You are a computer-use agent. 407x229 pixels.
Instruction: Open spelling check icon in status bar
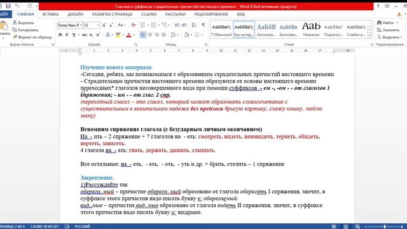pos(67,226)
